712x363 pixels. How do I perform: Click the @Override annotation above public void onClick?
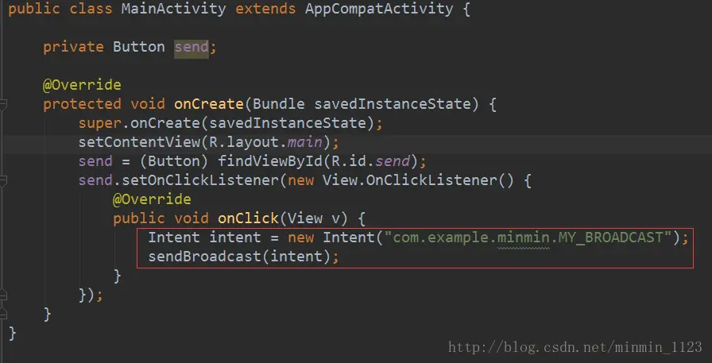(x=152, y=199)
